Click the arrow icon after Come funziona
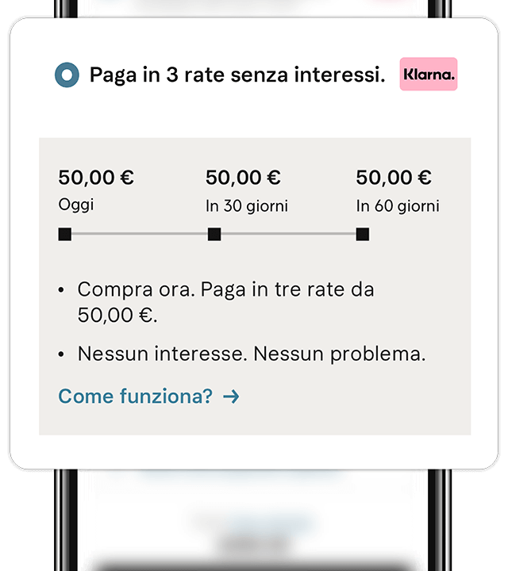508x571 pixels. 231,397
